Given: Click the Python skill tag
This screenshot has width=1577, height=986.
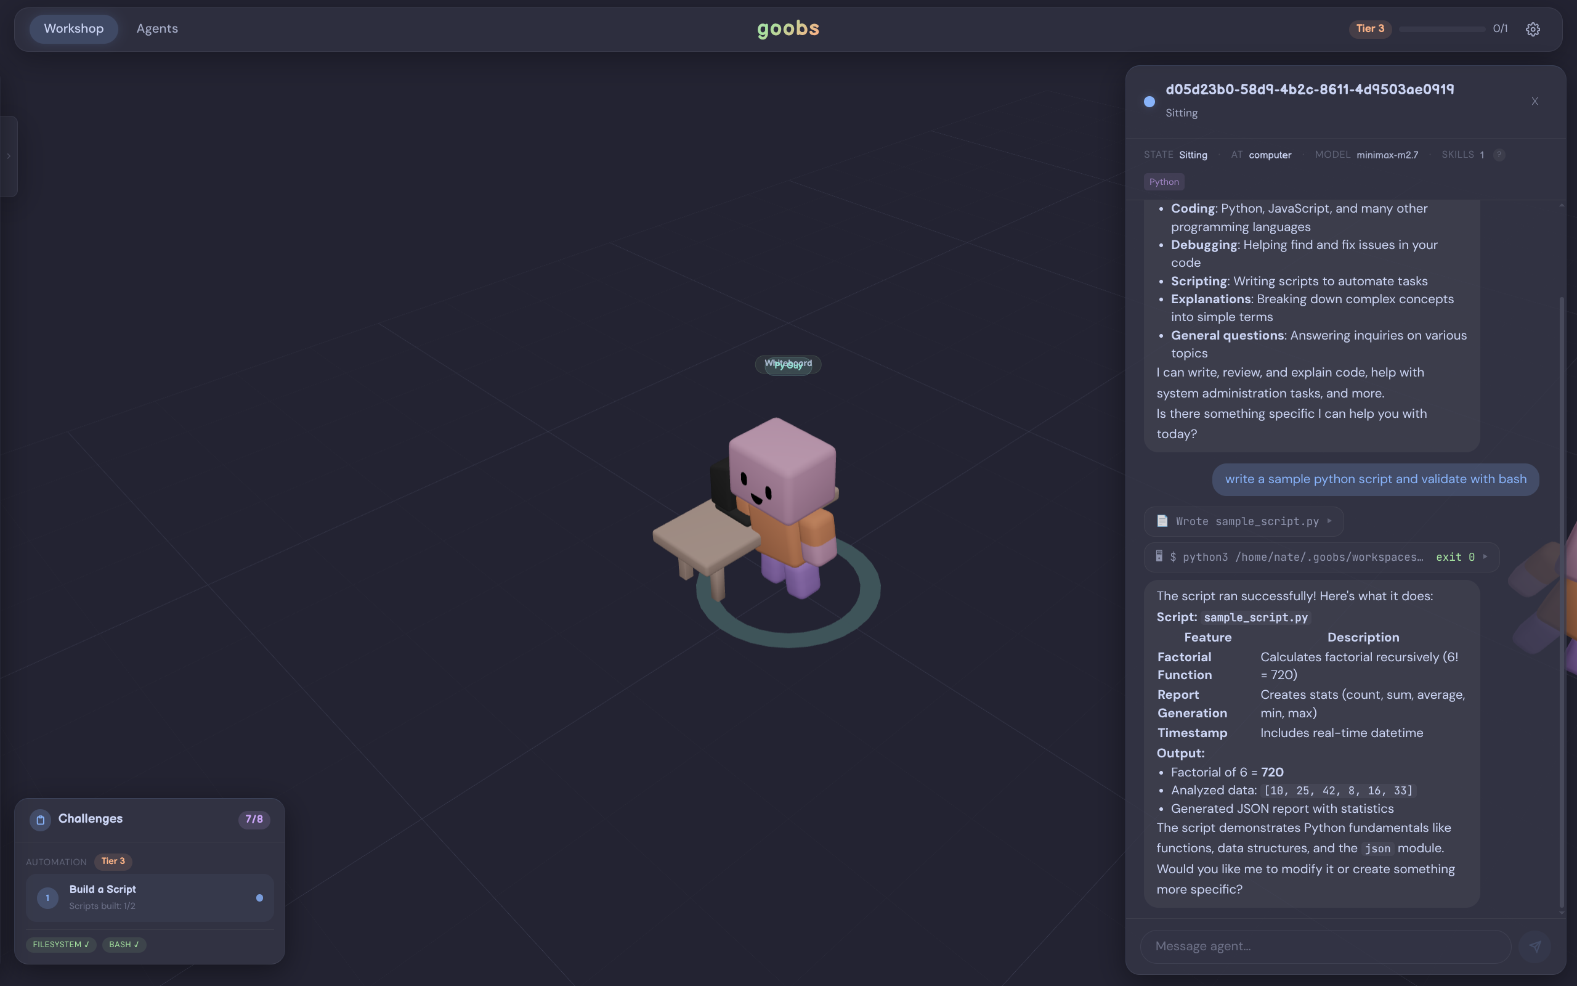Looking at the screenshot, I should click(x=1164, y=182).
